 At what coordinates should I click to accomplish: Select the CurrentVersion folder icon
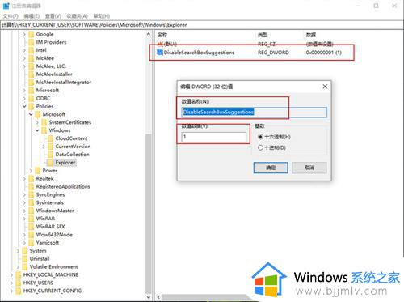pyautogui.click(x=51, y=147)
